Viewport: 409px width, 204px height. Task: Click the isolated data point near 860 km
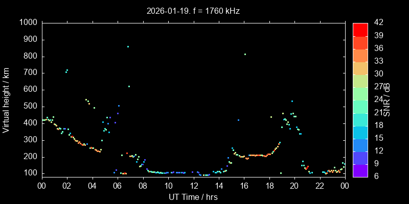click(128, 46)
